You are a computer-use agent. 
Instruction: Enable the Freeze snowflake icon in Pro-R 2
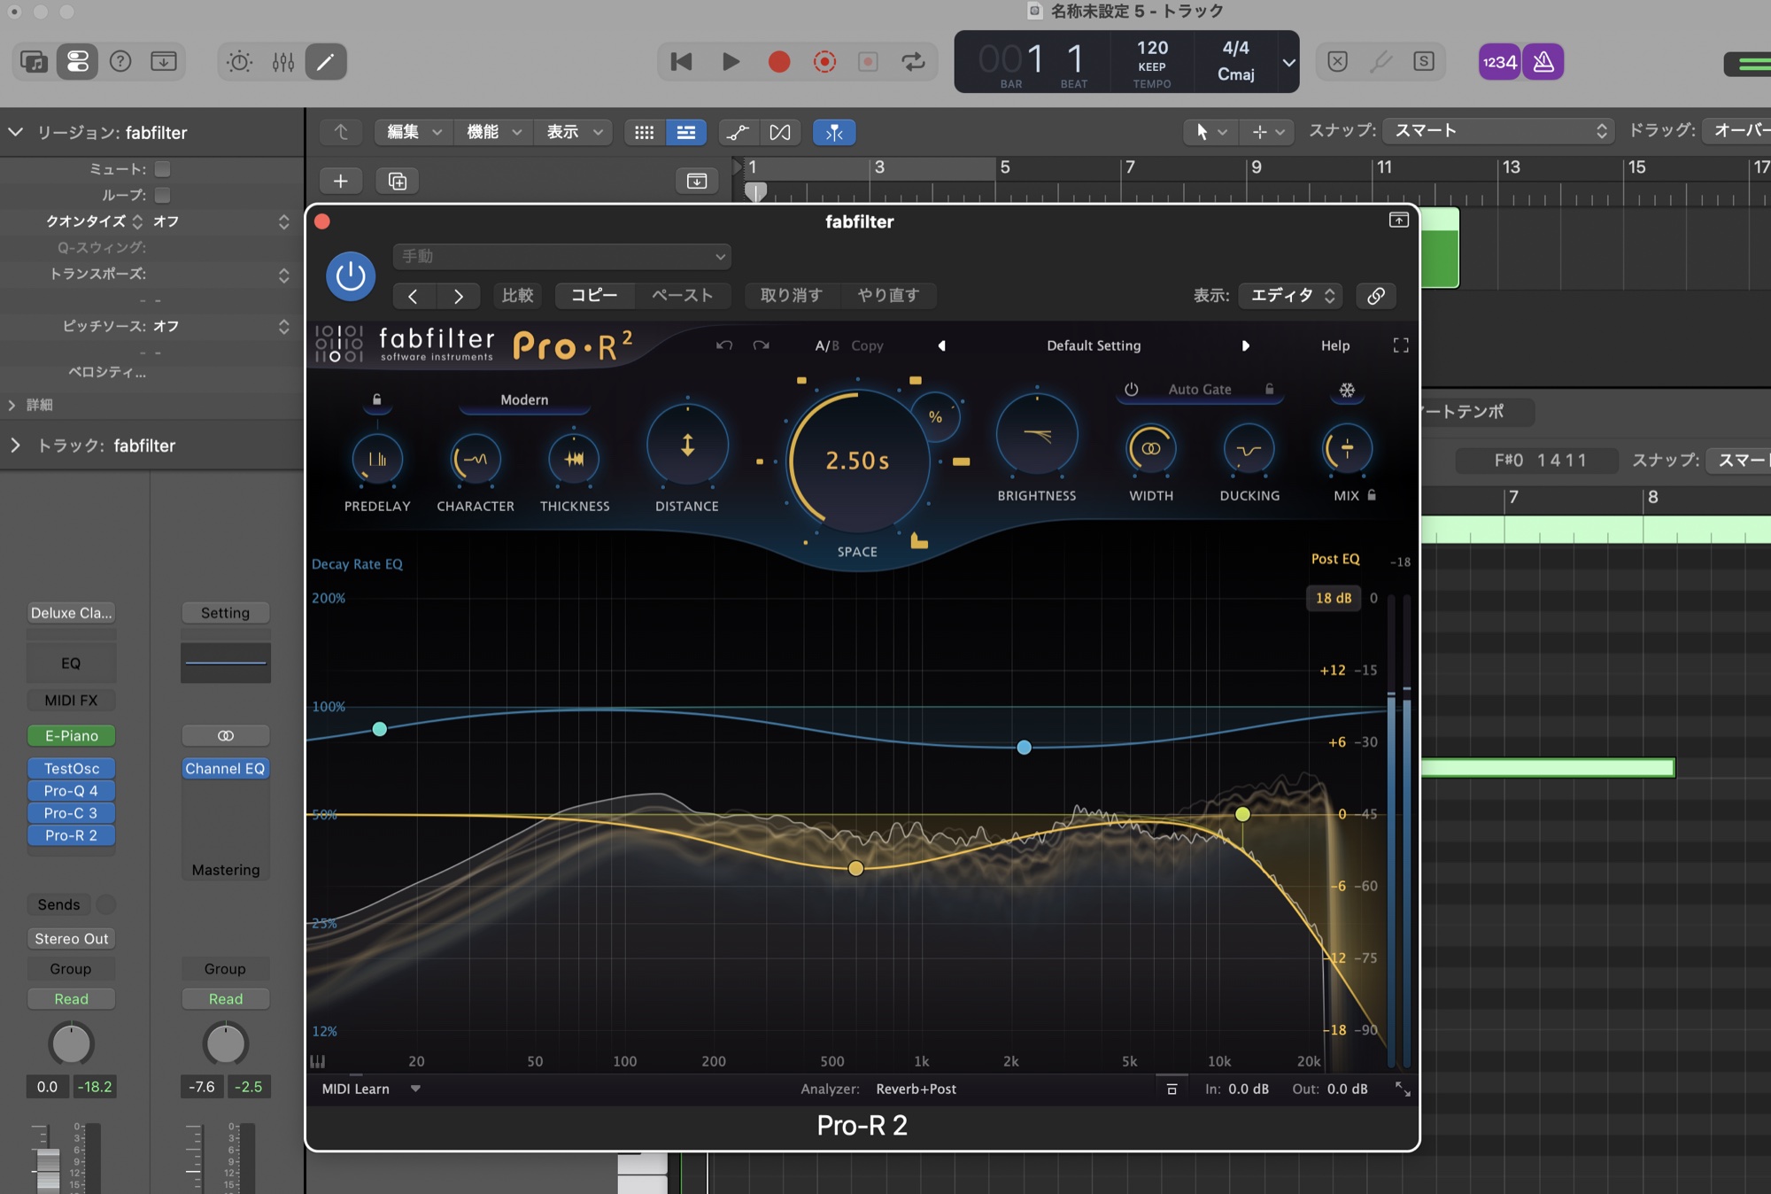click(x=1347, y=390)
